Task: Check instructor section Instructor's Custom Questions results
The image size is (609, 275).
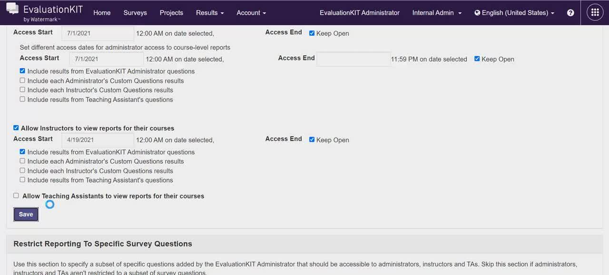Action: point(22,170)
